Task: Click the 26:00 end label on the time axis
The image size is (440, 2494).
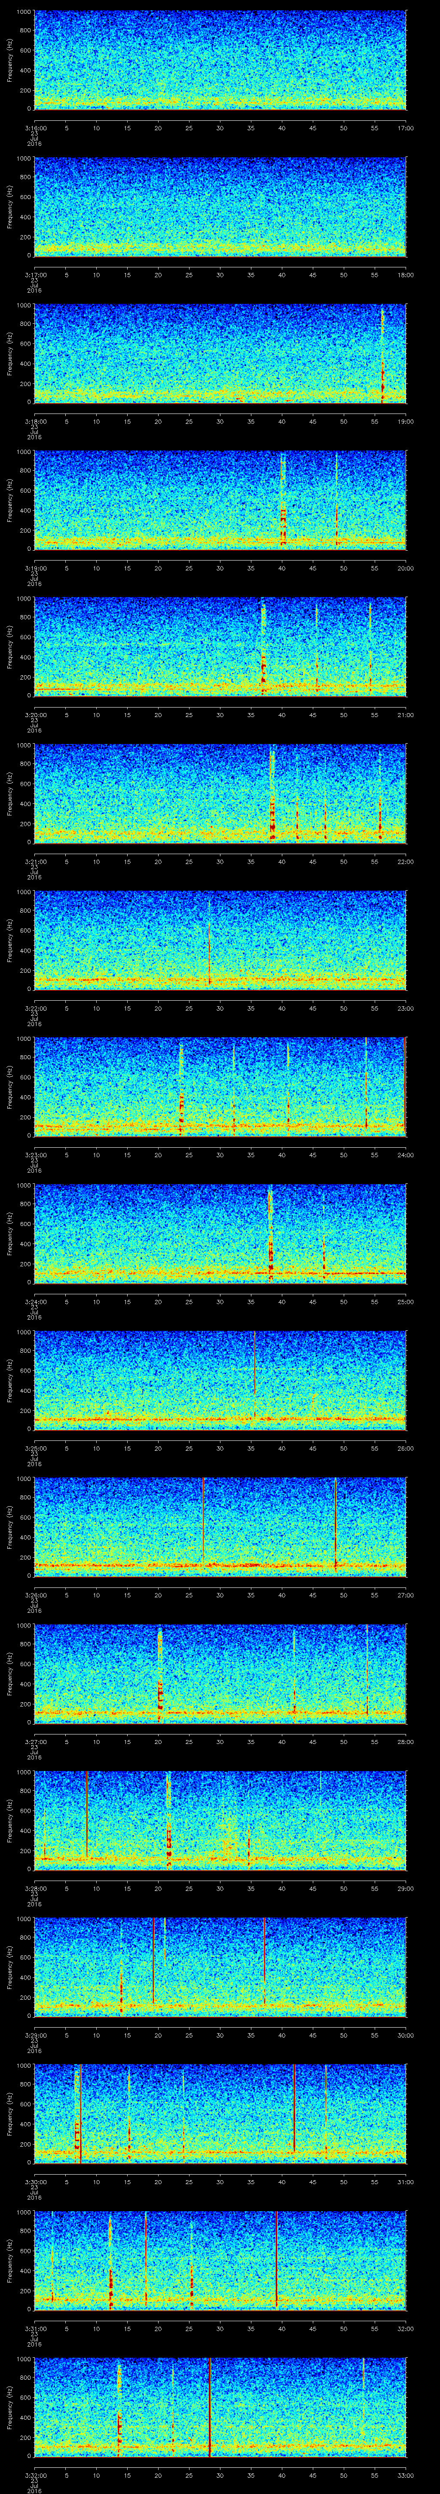Action: coord(406,1447)
